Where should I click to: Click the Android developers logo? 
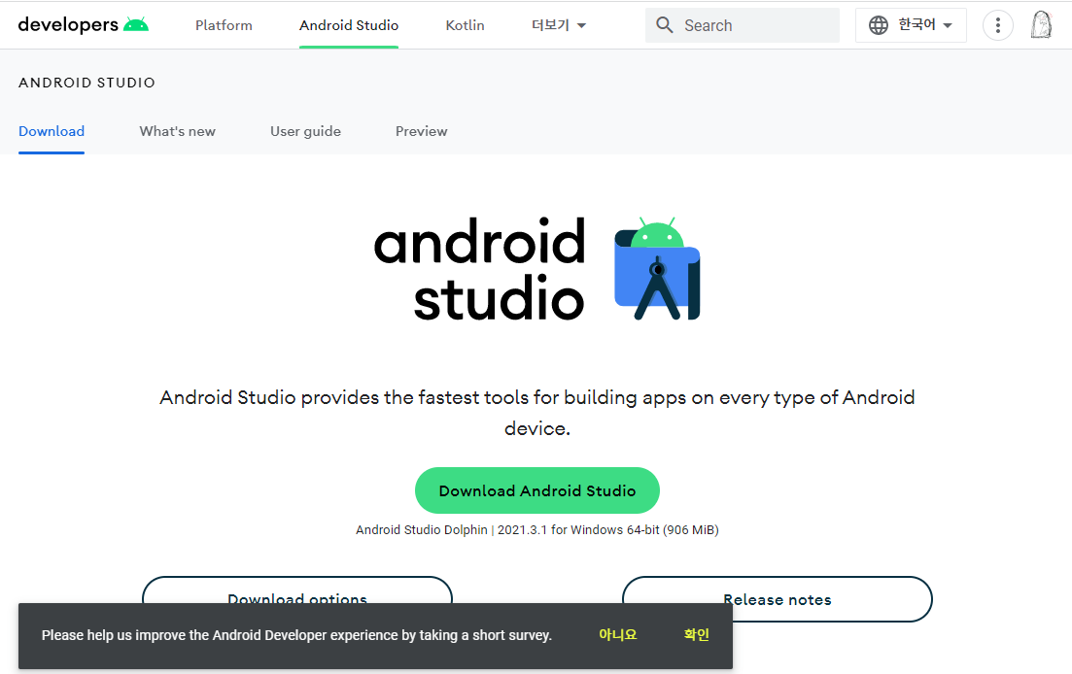[83, 25]
